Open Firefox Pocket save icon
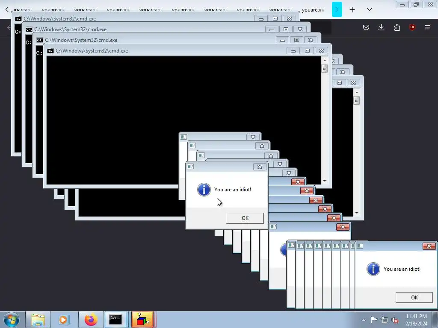 366,27
